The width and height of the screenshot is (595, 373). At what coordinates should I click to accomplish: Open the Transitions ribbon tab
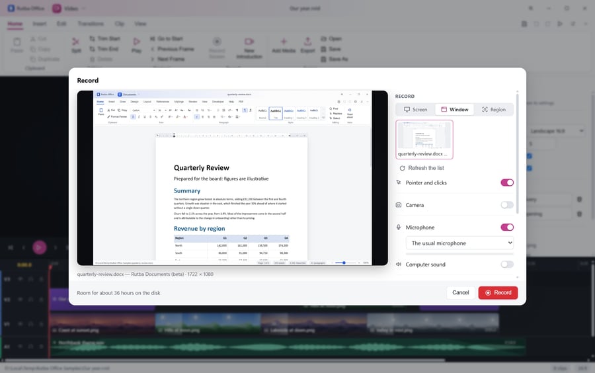tap(91, 24)
